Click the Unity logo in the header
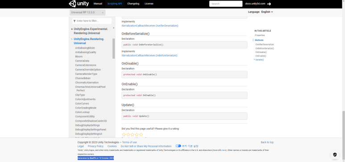This screenshot has height=162, width=345. [79, 4]
